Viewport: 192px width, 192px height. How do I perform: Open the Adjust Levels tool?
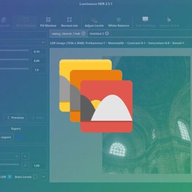coord(94,20)
